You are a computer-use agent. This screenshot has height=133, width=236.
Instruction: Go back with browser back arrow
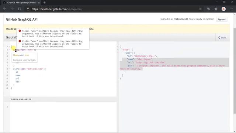click(5, 9)
